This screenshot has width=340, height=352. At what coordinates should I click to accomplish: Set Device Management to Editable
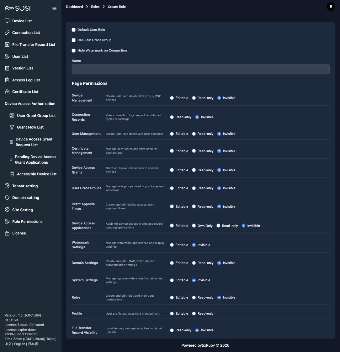[x=172, y=98]
